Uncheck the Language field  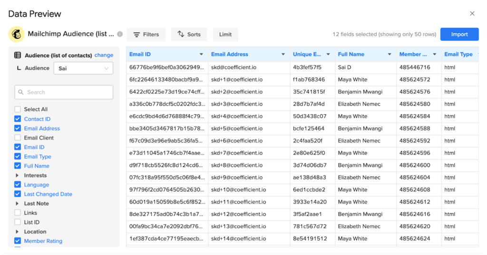point(18,185)
